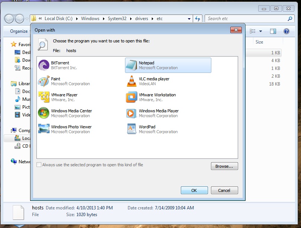This screenshot has height=228, width=301.
Task: Click the search magnifier icon in Explorer
Action: 290,19
